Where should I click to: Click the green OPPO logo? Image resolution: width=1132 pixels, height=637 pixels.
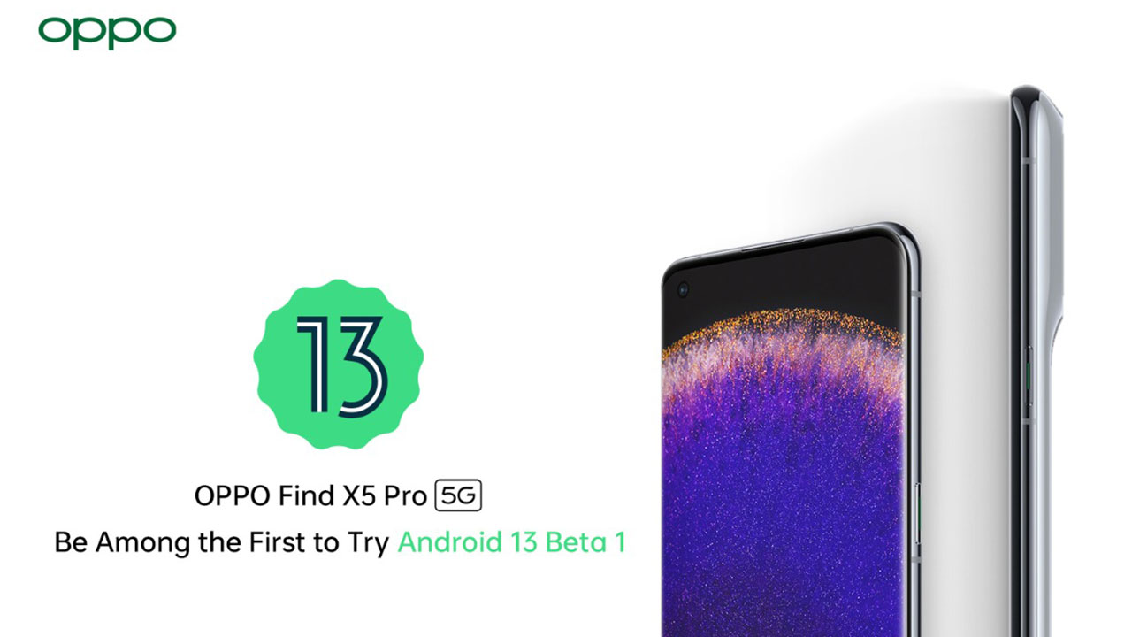click(x=107, y=32)
